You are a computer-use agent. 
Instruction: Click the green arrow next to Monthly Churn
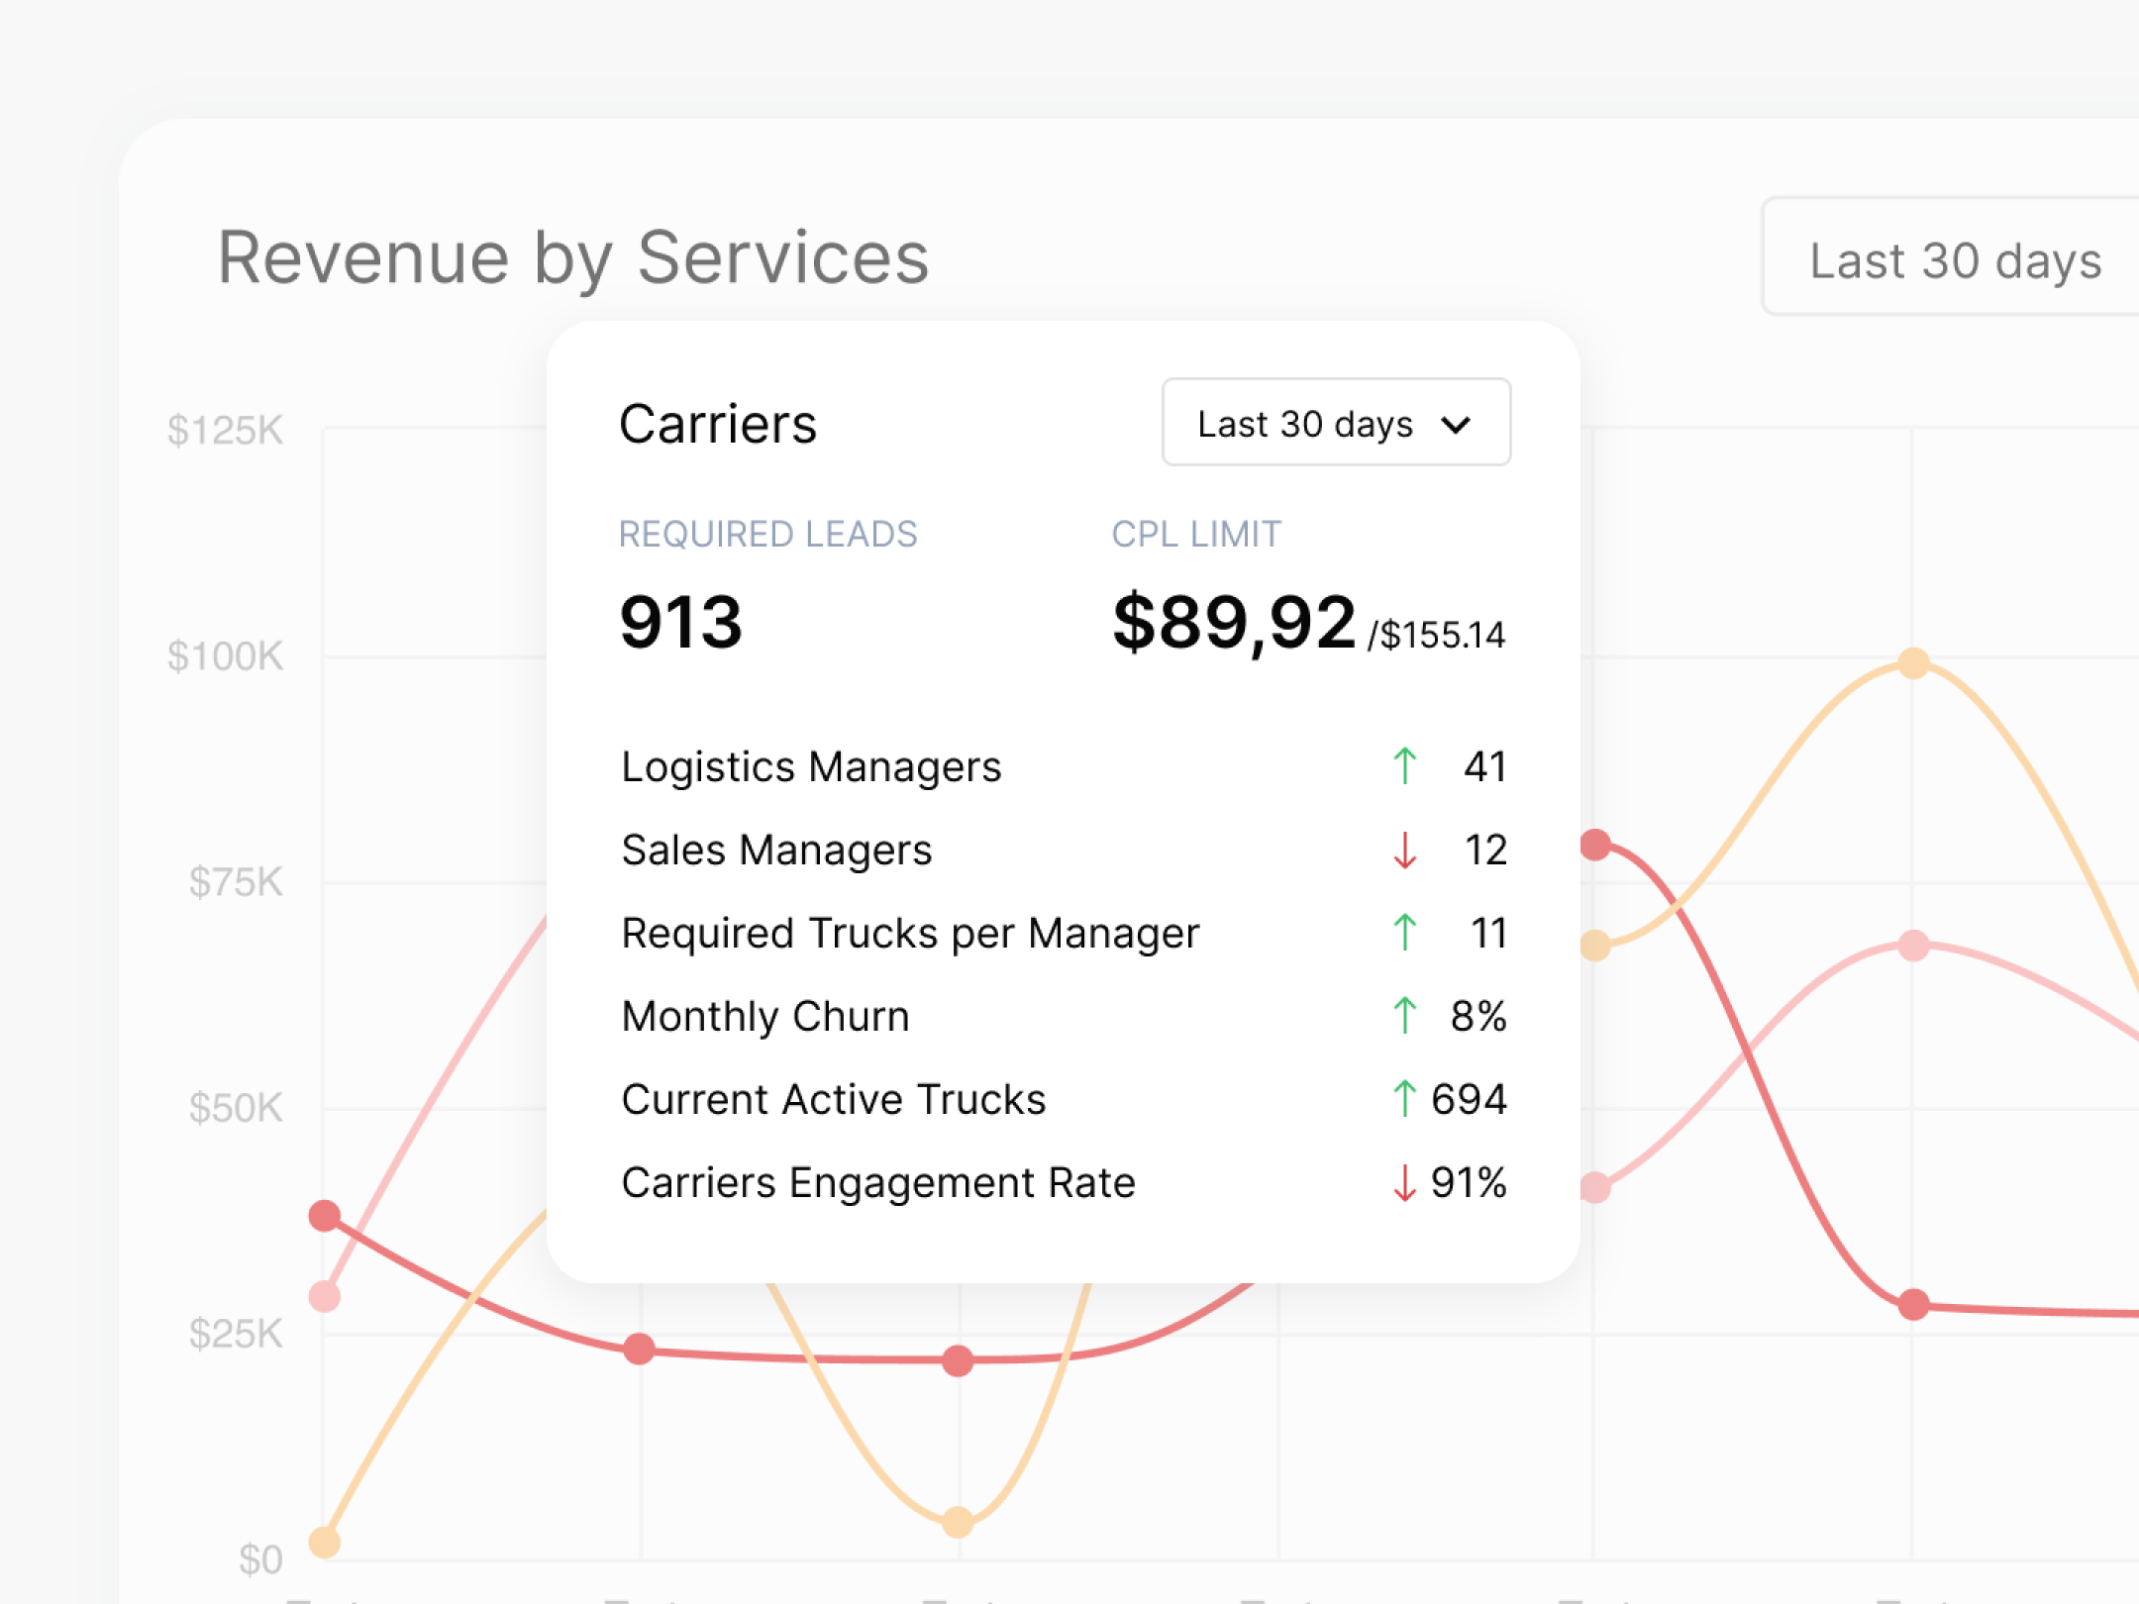coord(1404,1015)
